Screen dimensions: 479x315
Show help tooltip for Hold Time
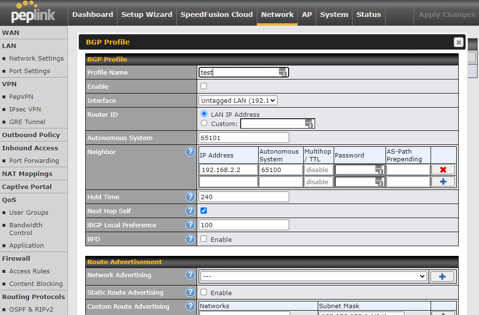[190, 197]
